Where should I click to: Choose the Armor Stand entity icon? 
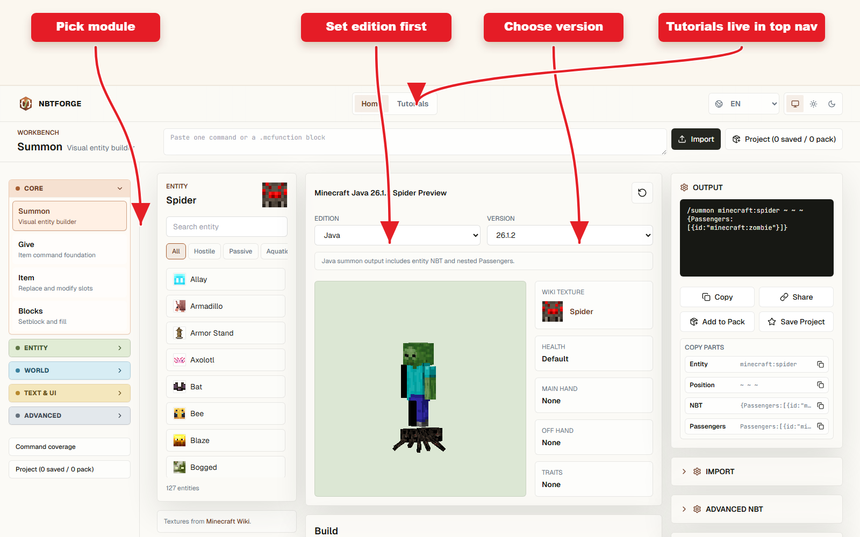180,333
